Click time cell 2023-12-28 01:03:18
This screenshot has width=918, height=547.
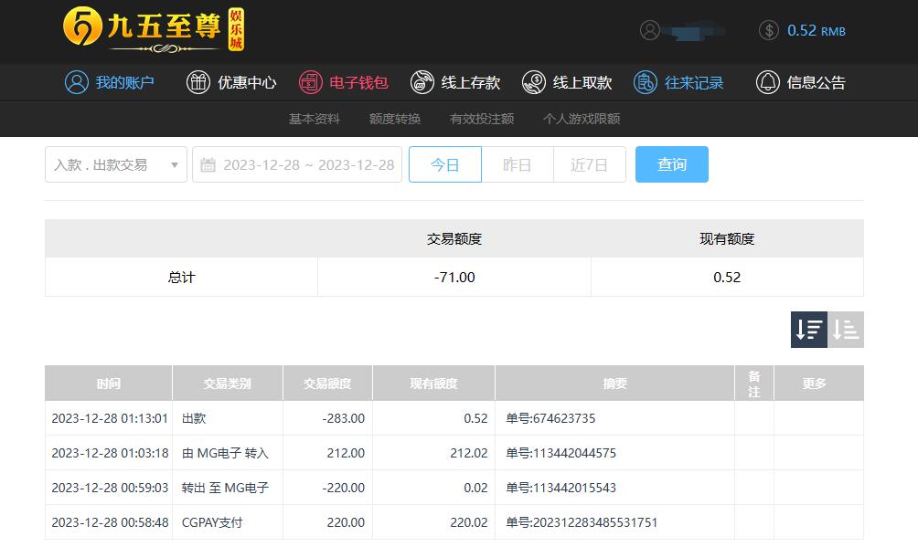(x=110, y=453)
